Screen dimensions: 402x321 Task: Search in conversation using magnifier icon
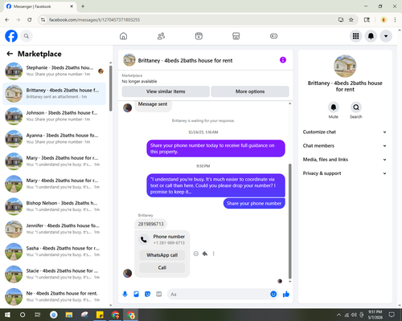pyautogui.click(x=356, y=108)
